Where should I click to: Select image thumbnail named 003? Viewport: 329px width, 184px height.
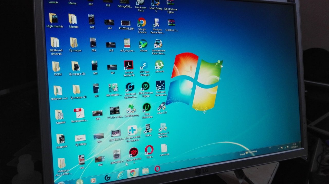coord(91,19)
